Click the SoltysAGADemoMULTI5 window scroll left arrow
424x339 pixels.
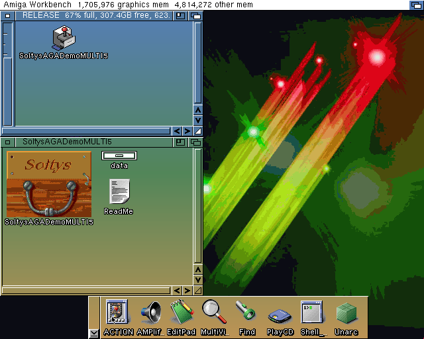[x=177, y=291]
